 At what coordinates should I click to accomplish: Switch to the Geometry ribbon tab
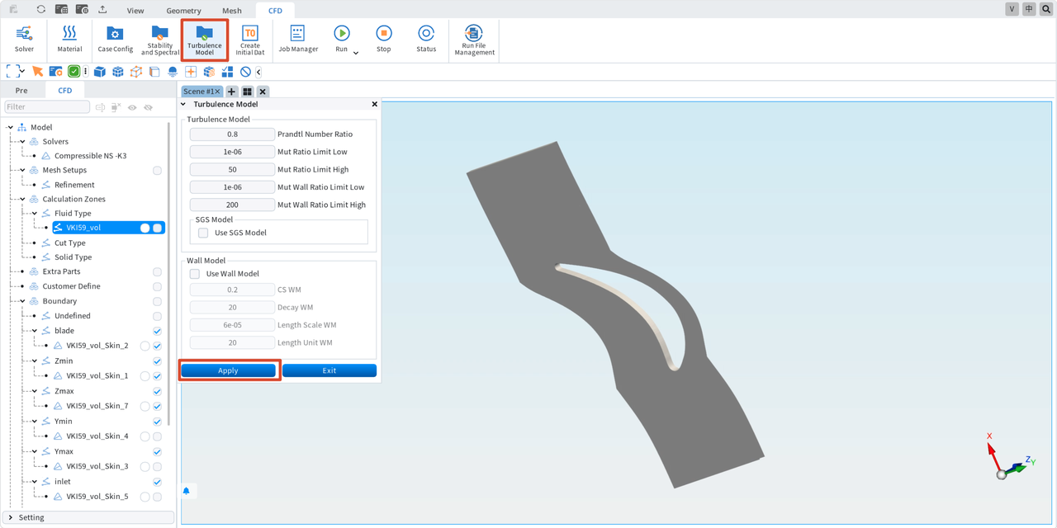point(183,11)
